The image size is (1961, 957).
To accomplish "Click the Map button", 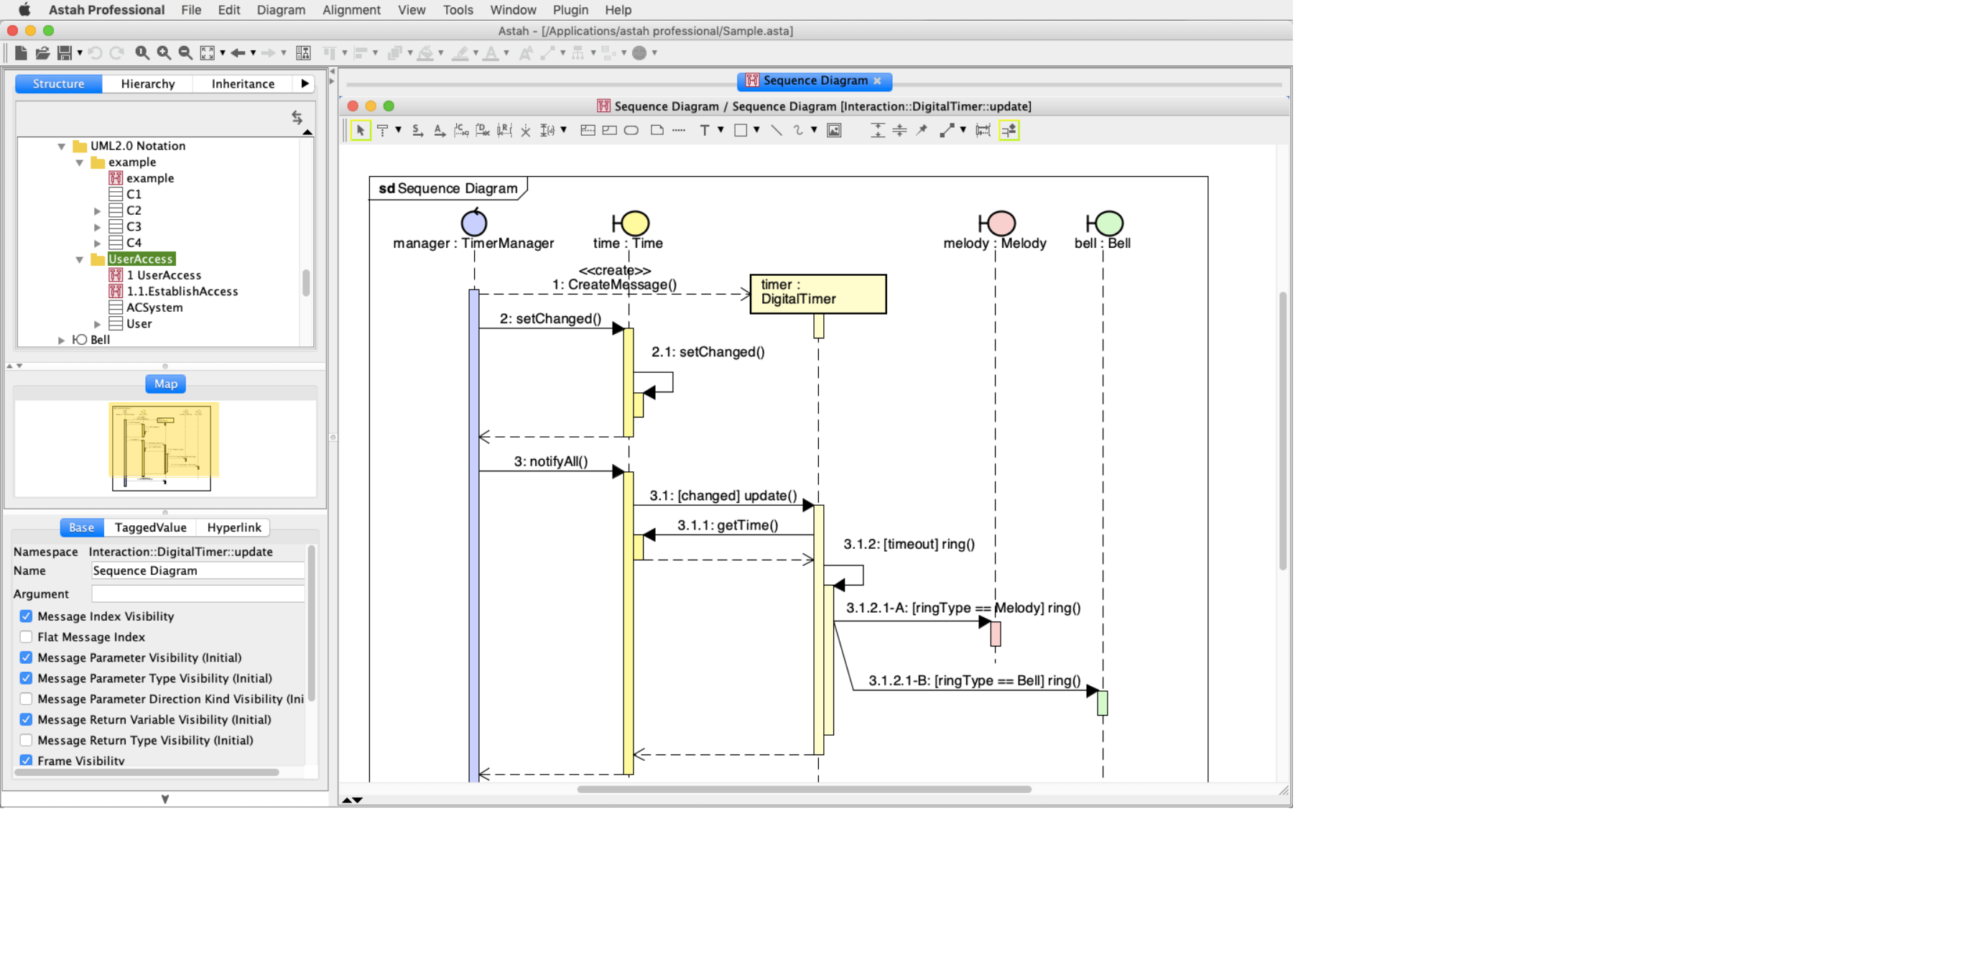I will point(165,384).
